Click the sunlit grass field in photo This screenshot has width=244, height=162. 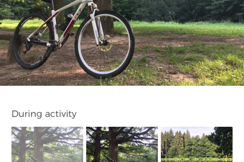coord(187,28)
